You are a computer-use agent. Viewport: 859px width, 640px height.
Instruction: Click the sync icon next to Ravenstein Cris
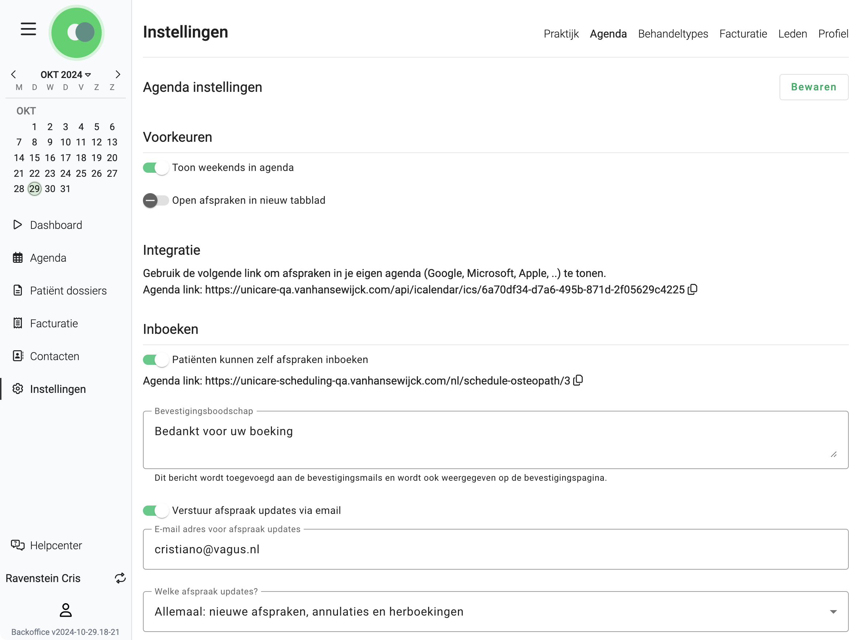(x=120, y=578)
